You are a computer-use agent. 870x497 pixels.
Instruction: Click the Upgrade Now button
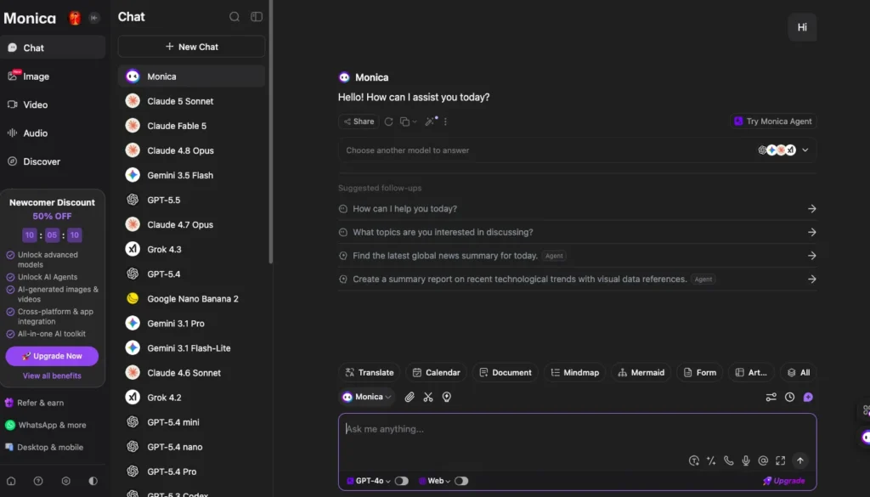pos(52,356)
